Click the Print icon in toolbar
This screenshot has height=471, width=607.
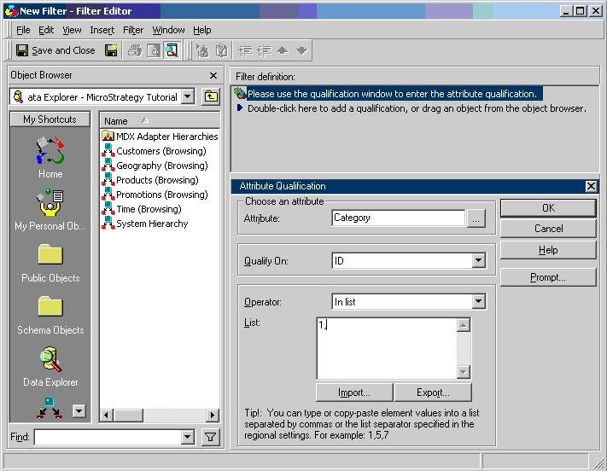(135, 50)
